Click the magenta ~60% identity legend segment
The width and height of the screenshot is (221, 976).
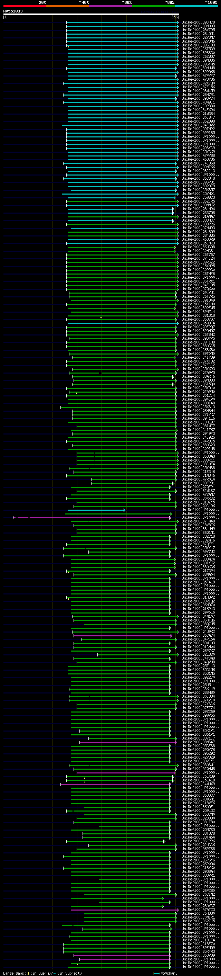(111, 7)
